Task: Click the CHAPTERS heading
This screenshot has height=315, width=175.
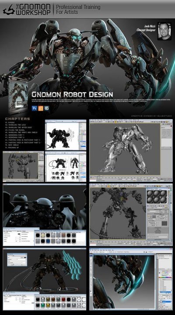Action: [17, 119]
